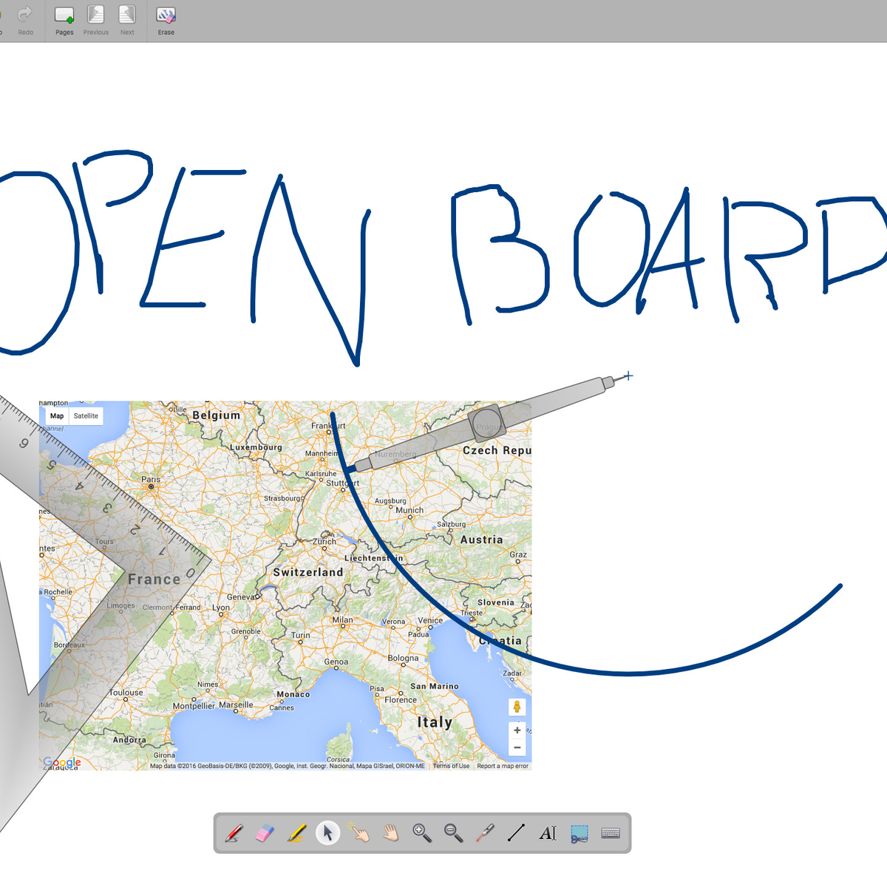887x887 pixels.
Task: Select the Capture region scissors tool
Action: 580,834
